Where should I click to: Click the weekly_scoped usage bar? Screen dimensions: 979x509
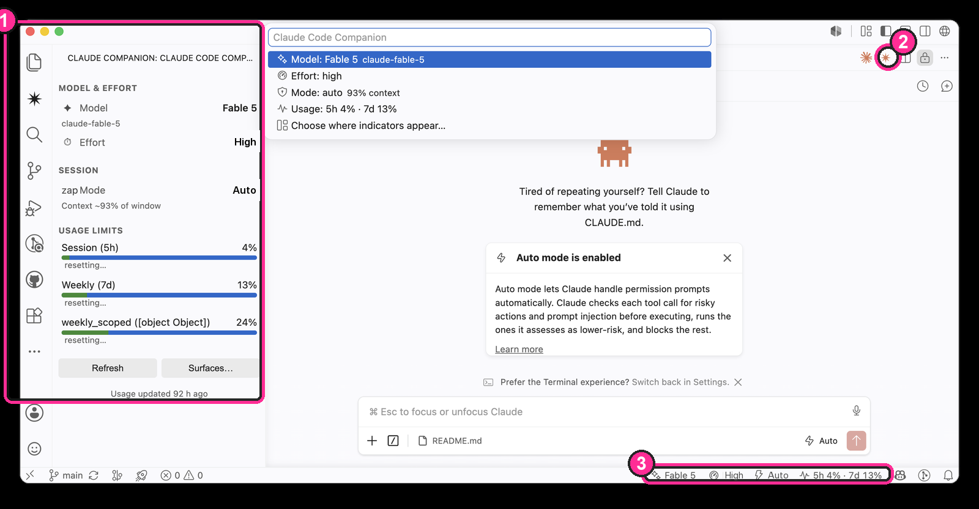click(159, 332)
